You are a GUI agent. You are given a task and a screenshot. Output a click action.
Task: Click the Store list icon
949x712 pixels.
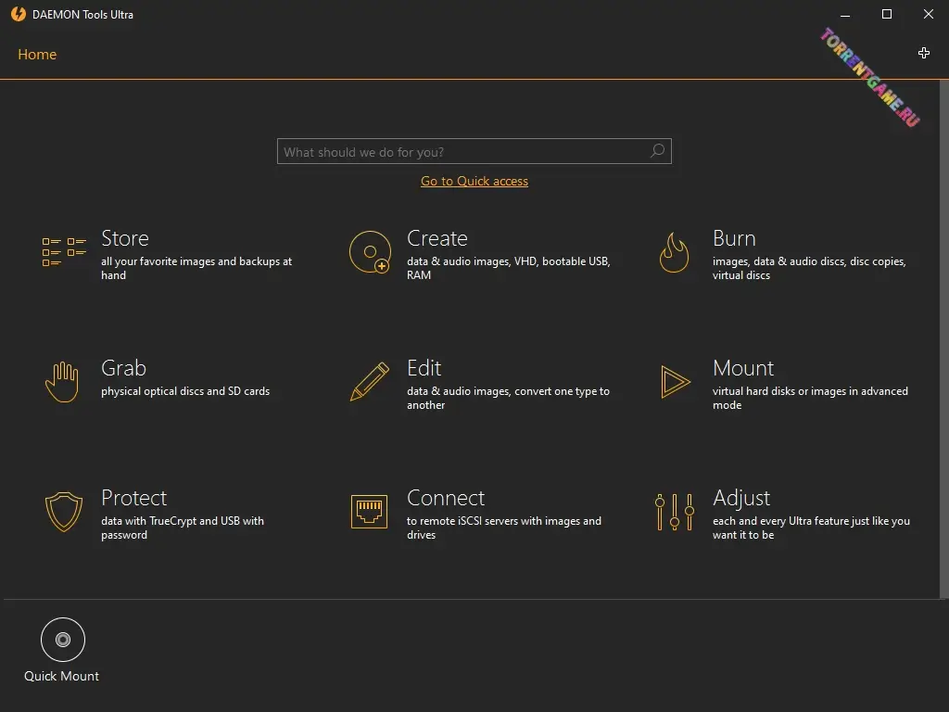click(x=64, y=251)
